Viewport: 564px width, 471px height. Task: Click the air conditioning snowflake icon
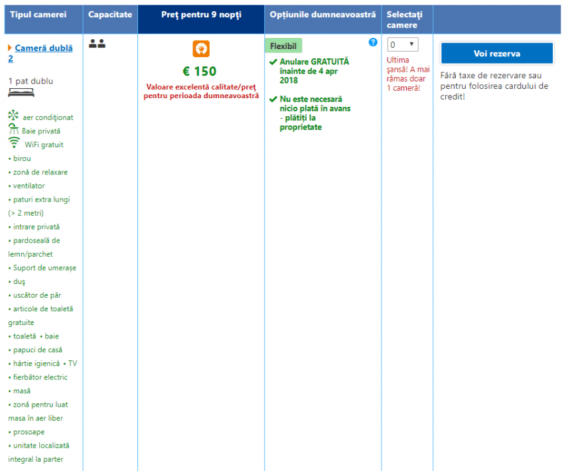point(14,115)
